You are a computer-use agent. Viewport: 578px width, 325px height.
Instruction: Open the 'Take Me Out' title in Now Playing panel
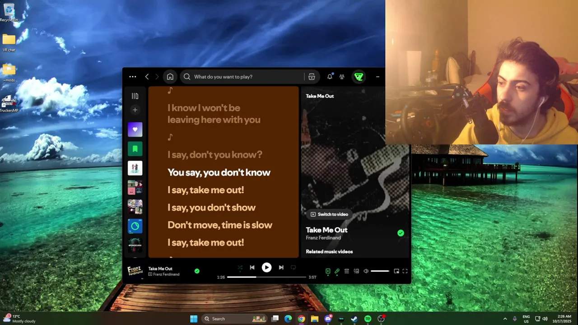click(326, 230)
